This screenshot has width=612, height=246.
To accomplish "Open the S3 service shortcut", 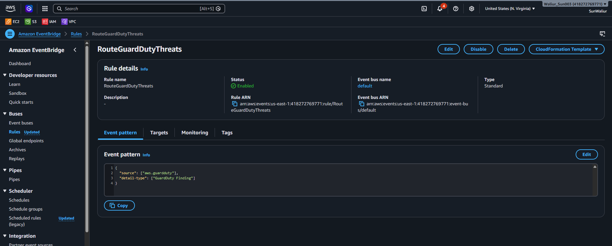I will (x=31, y=22).
